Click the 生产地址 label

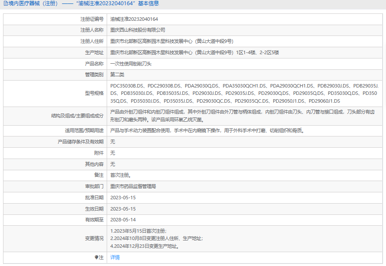coord(94,52)
